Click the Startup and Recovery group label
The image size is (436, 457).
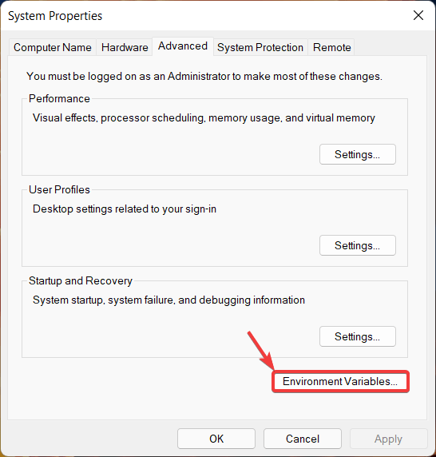pos(81,281)
